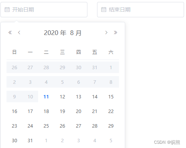Open year selector '2020 年'
This screenshot has height=148, width=186.
coord(55,33)
